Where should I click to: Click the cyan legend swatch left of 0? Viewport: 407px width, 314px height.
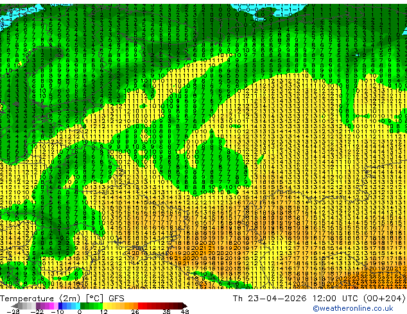(78, 306)
